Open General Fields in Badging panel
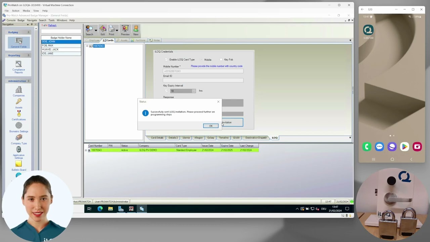The width and height of the screenshot is (430, 242). click(18, 43)
